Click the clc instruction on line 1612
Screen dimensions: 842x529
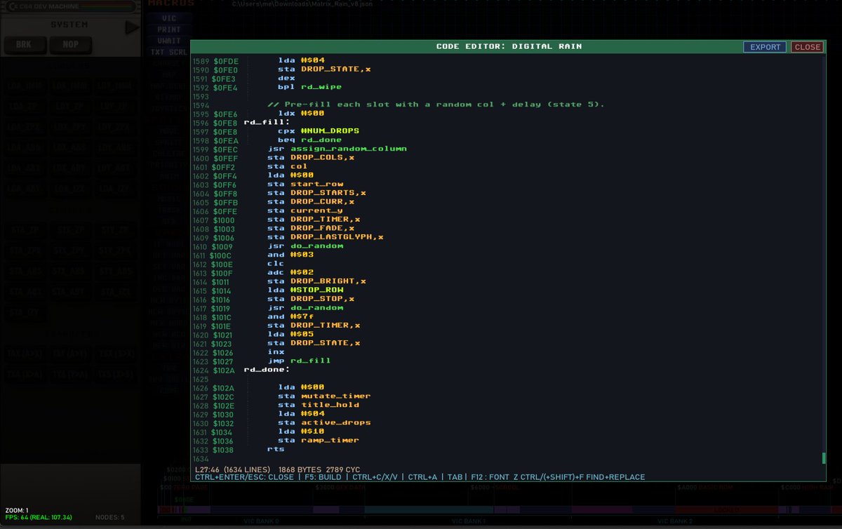pos(276,264)
